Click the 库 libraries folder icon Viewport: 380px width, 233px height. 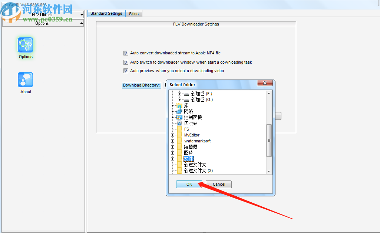[179, 106]
